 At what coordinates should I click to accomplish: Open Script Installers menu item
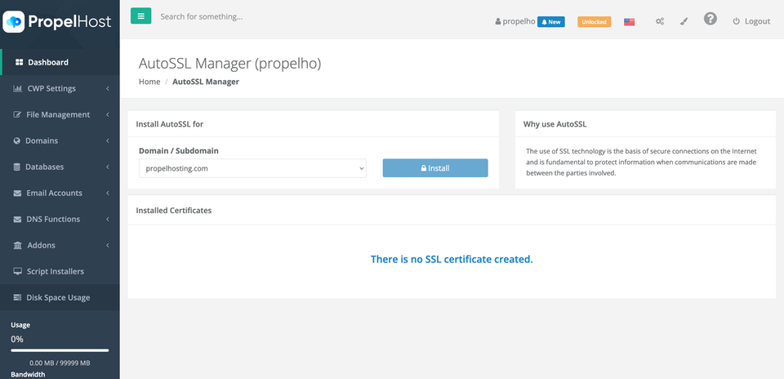60,271
